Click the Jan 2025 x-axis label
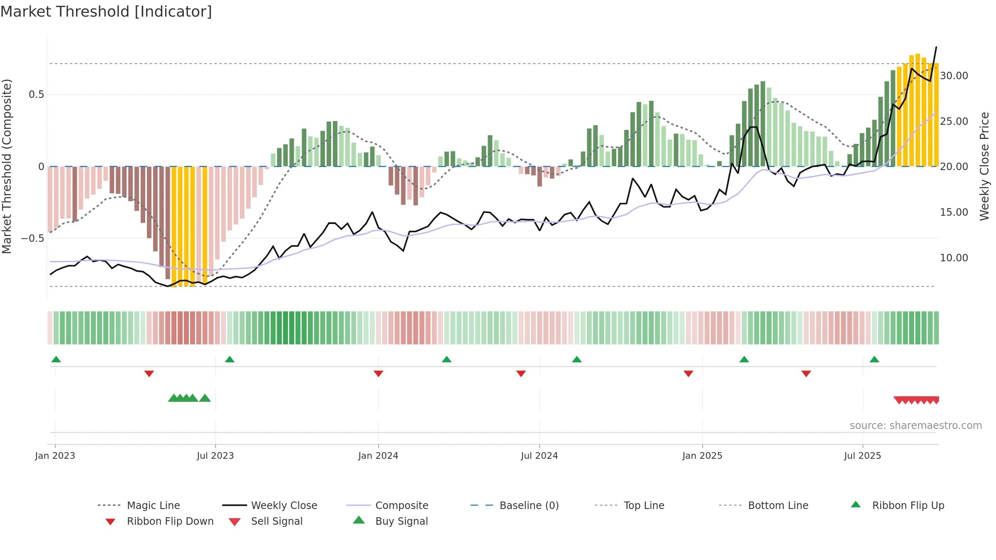The width and height of the screenshot is (996, 560). (703, 455)
